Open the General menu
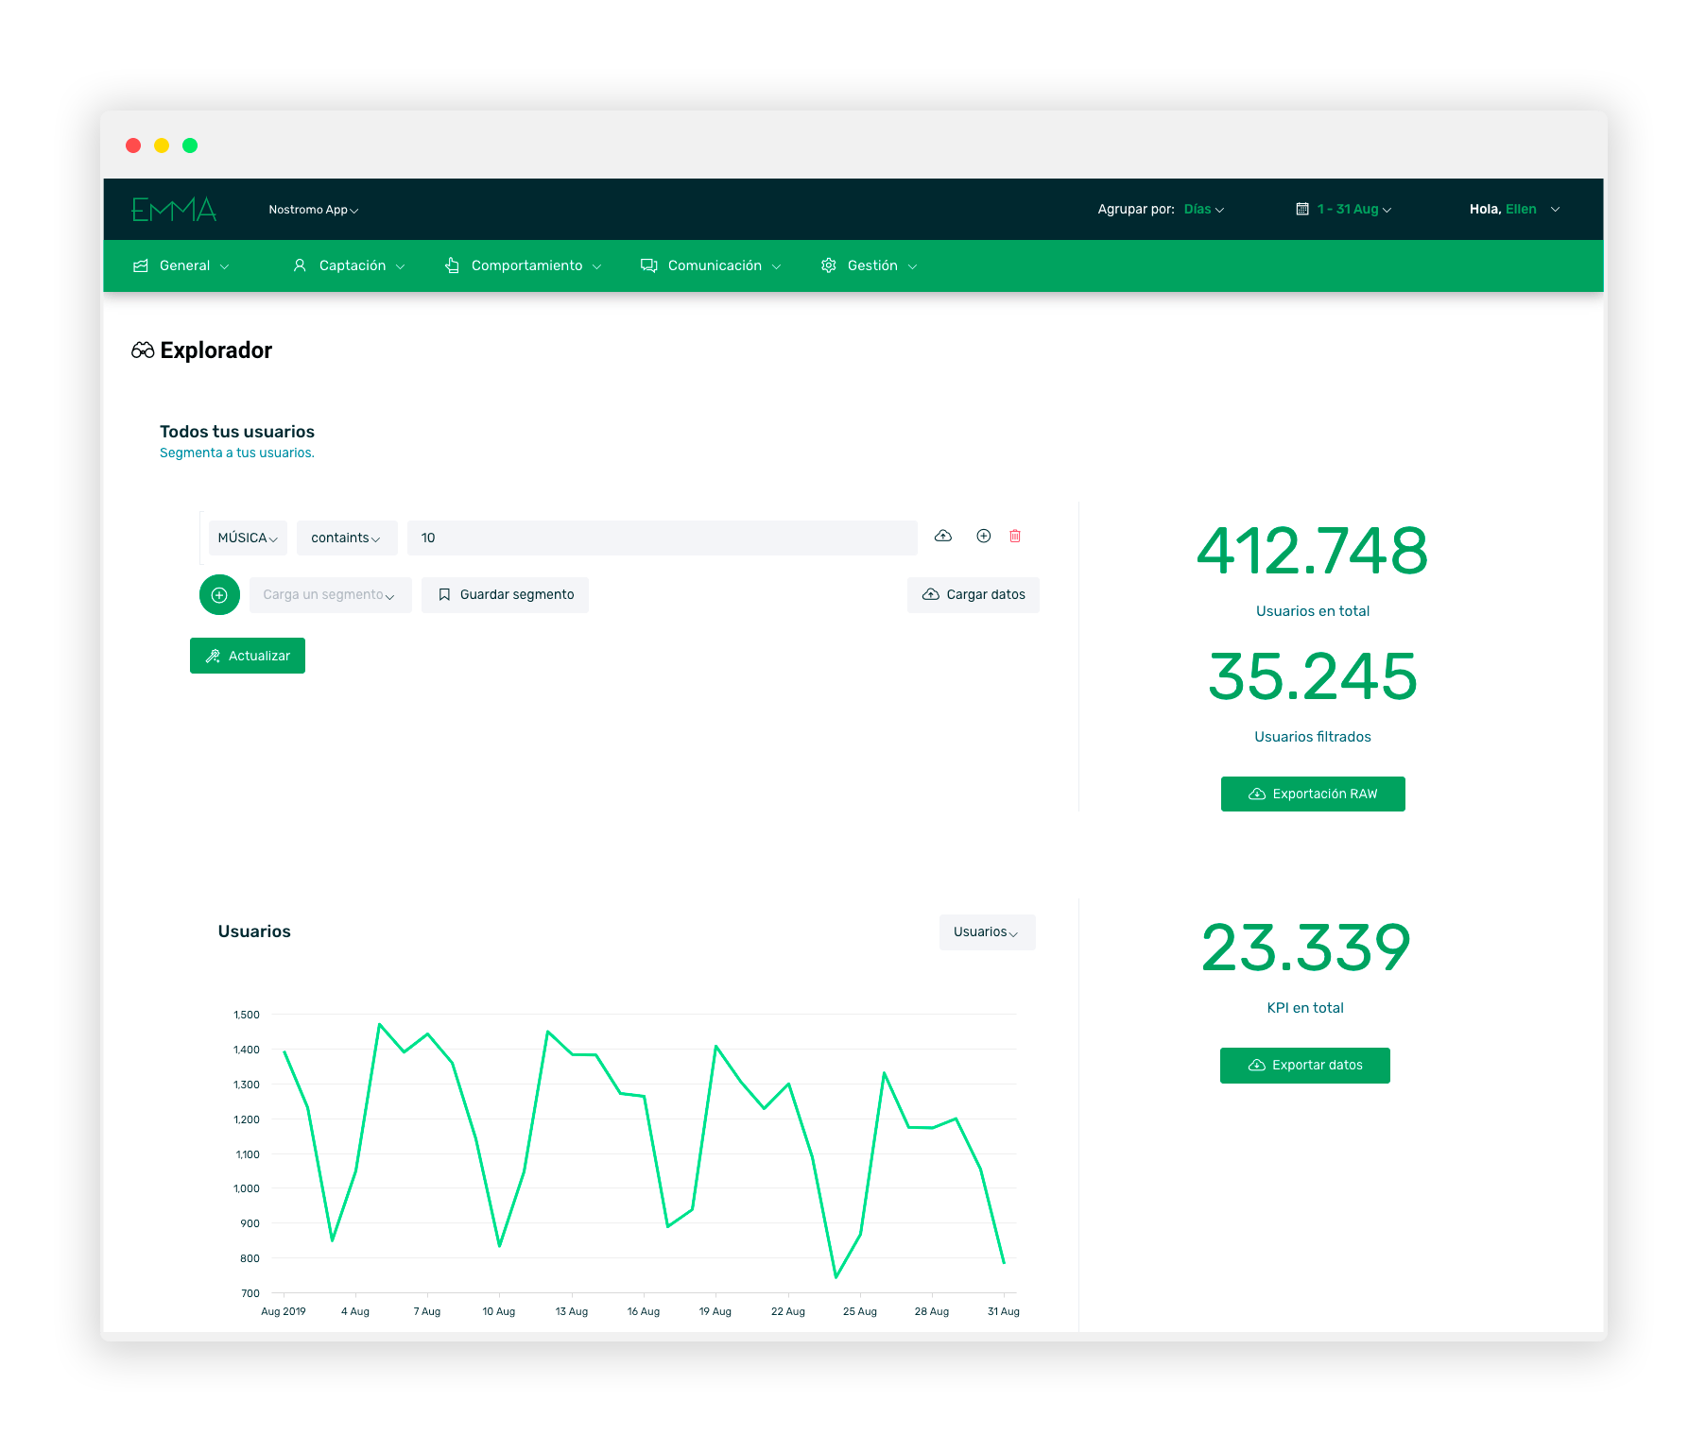 pyautogui.click(x=181, y=265)
